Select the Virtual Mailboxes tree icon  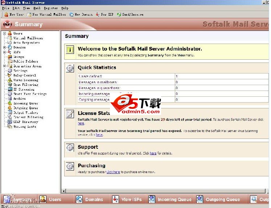10,38
